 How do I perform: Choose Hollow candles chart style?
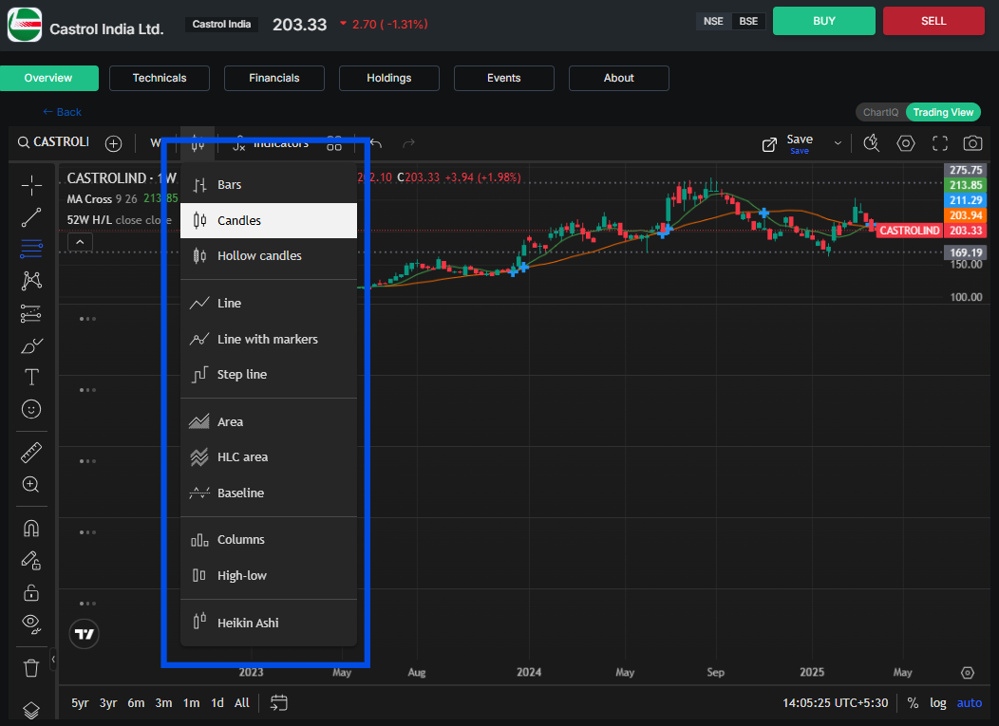click(268, 256)
